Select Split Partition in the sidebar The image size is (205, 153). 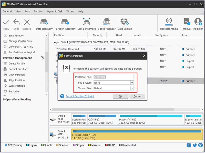16,35
